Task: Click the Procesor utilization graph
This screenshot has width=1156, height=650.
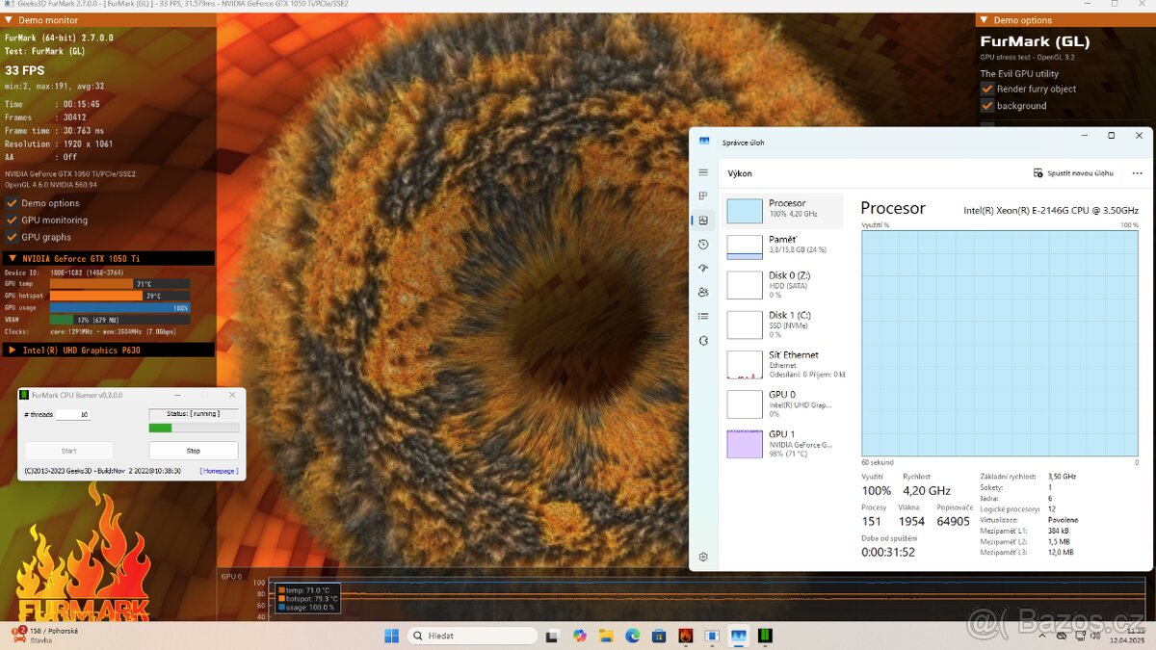Action: 1000,343
